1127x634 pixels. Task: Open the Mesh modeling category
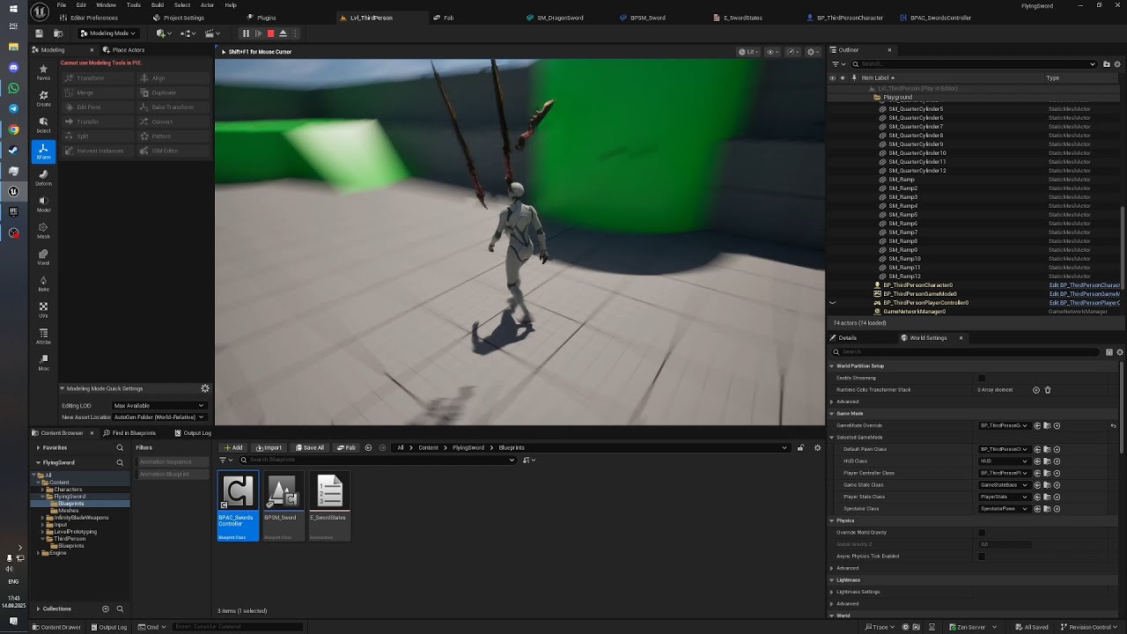pos(43,231)
